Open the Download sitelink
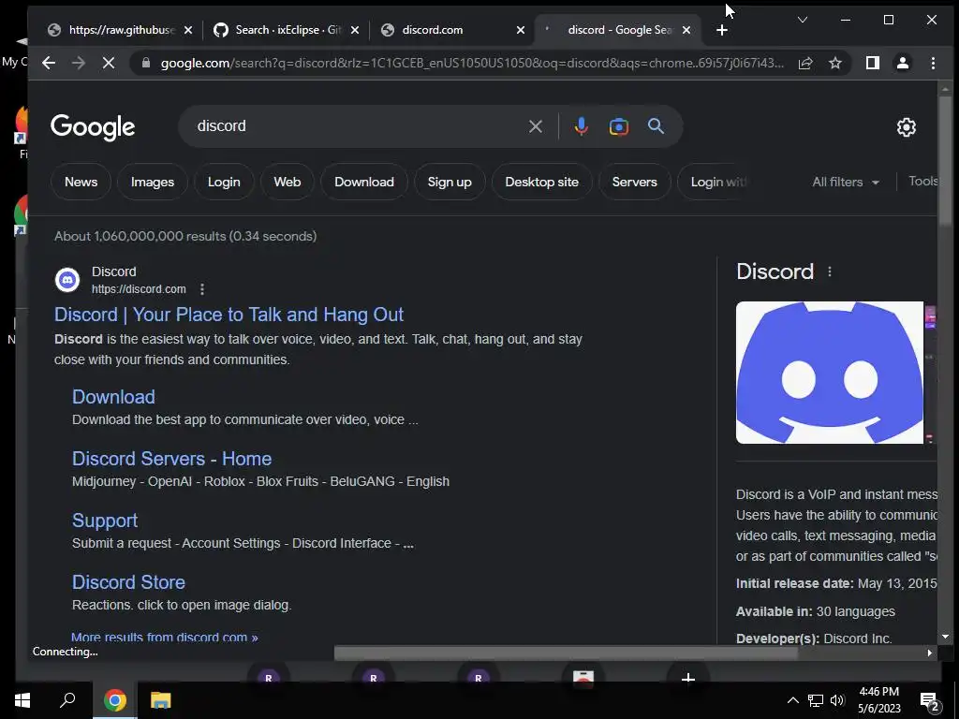This screenshot has width=959, height=719. click(113, 397)
